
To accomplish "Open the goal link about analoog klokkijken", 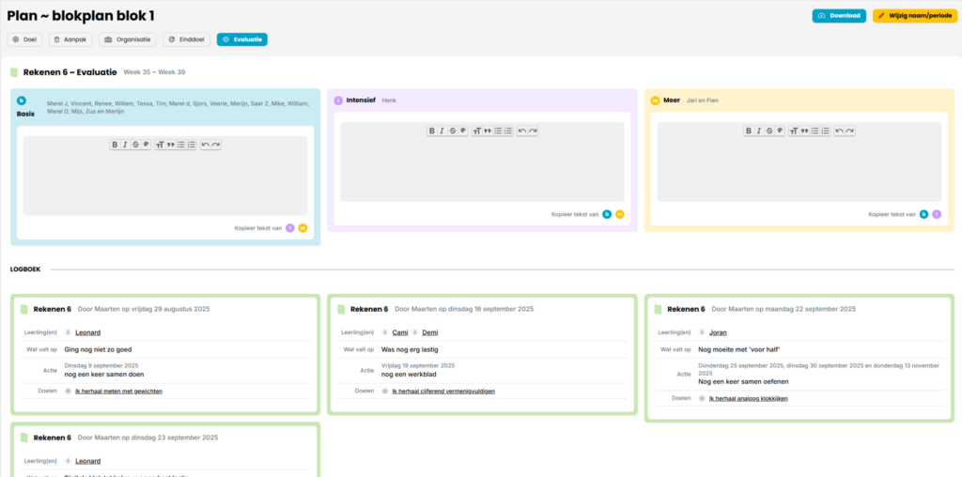I will [x=748, y=398].
